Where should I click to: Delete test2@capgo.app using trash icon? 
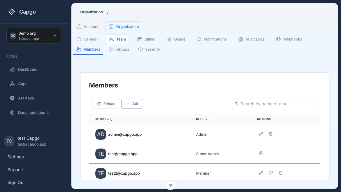(281, 173)
